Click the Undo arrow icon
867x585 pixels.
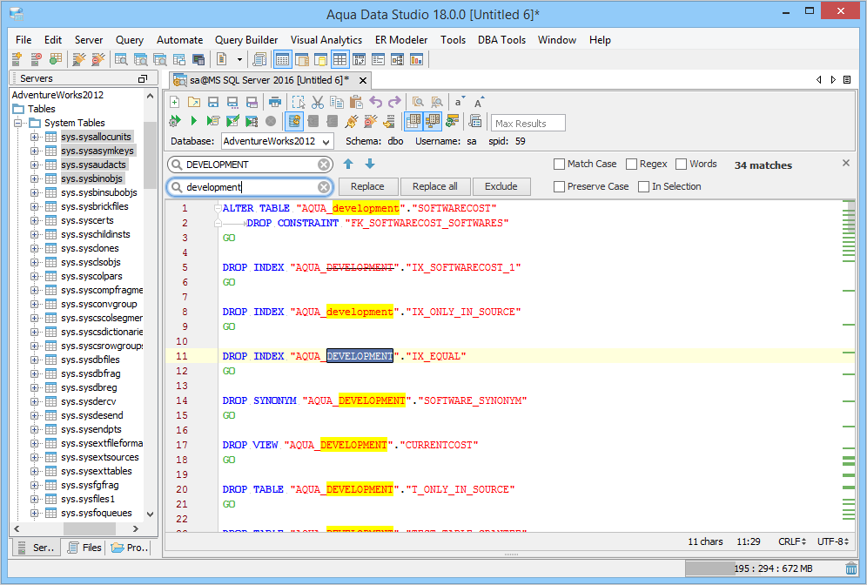pyautogui.click(x=376, y=103)
